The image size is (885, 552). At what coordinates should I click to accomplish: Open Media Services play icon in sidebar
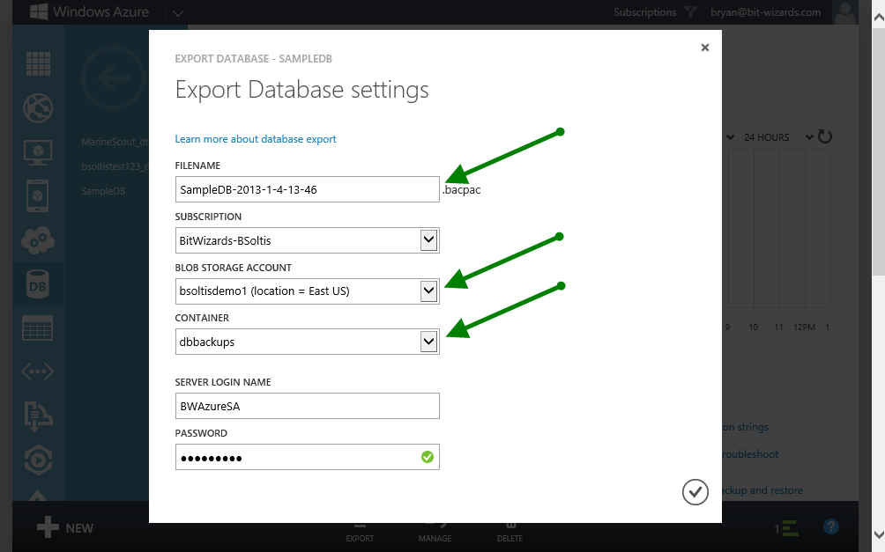[39, 460]
